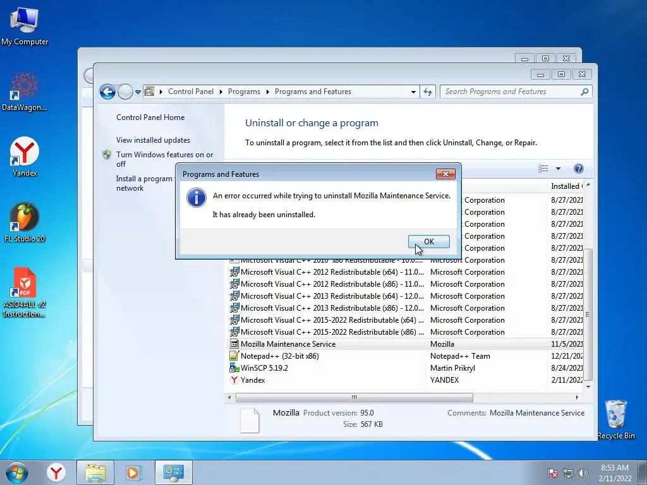Switch to Control Panel taskbar button
Screen dimensions: 647x485
tap(174, 472)
